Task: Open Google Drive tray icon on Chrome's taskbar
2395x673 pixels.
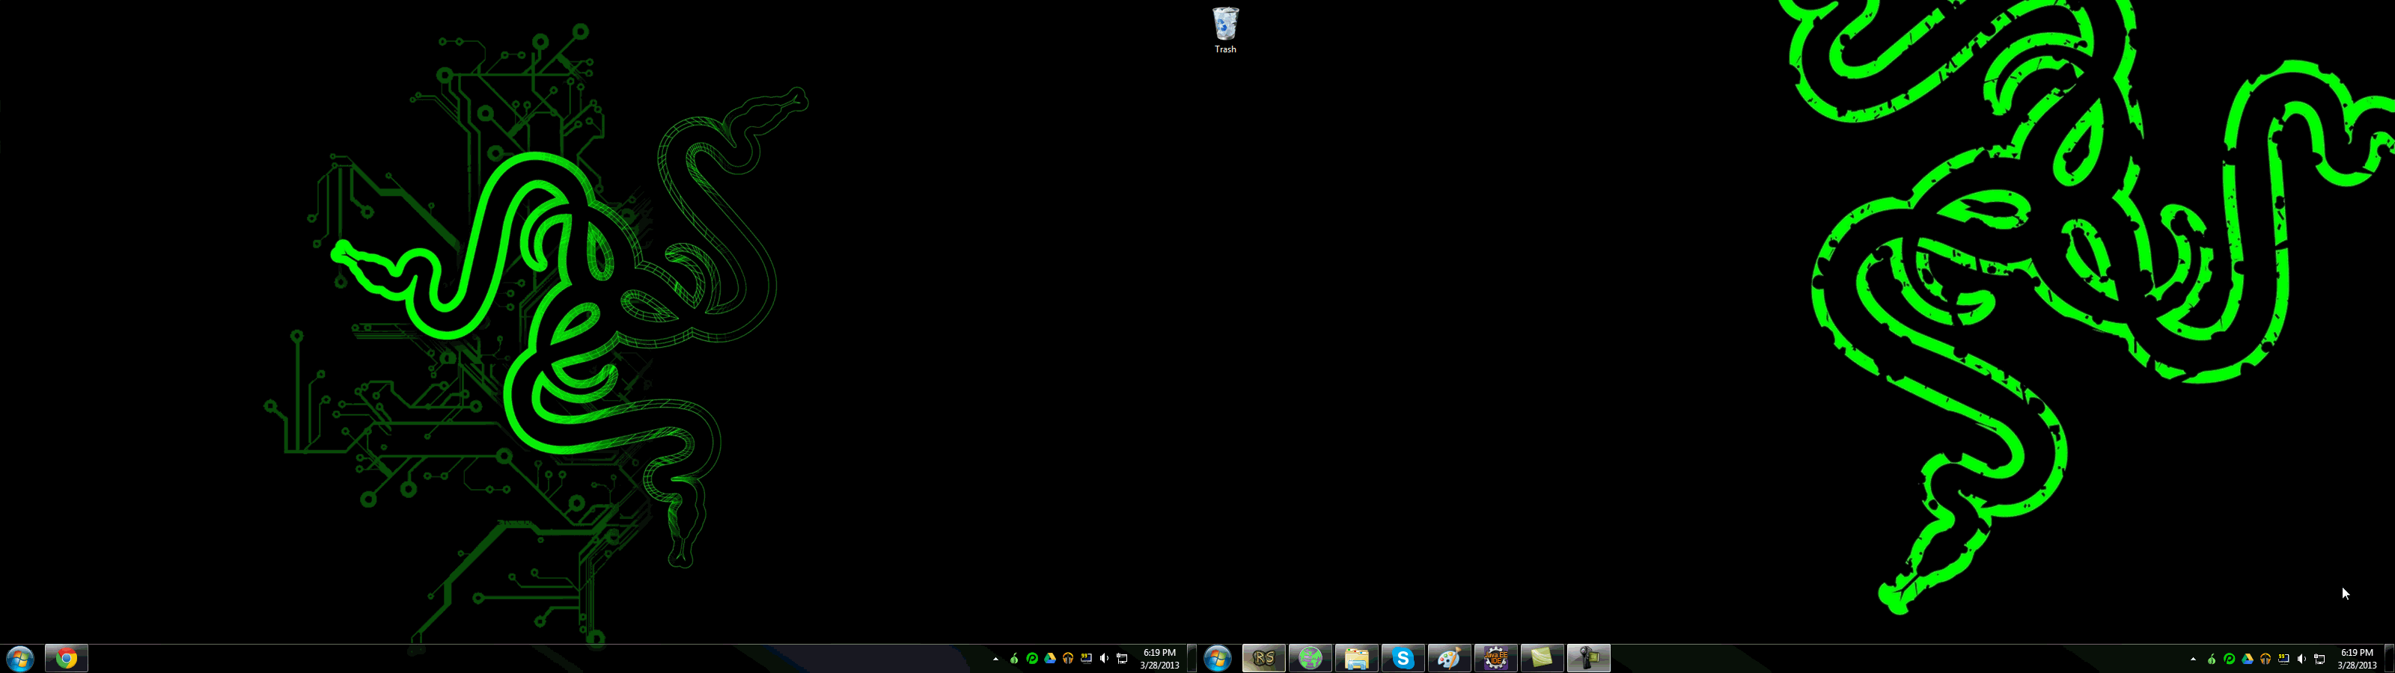Action: (x=1049, y=659)
